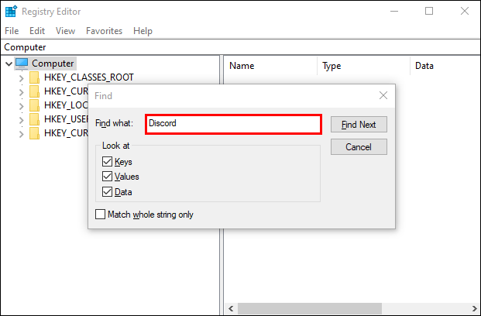Screen dimensions: 481x316
Task: Collapse the Computer root node
Action: tap(9, 64)
